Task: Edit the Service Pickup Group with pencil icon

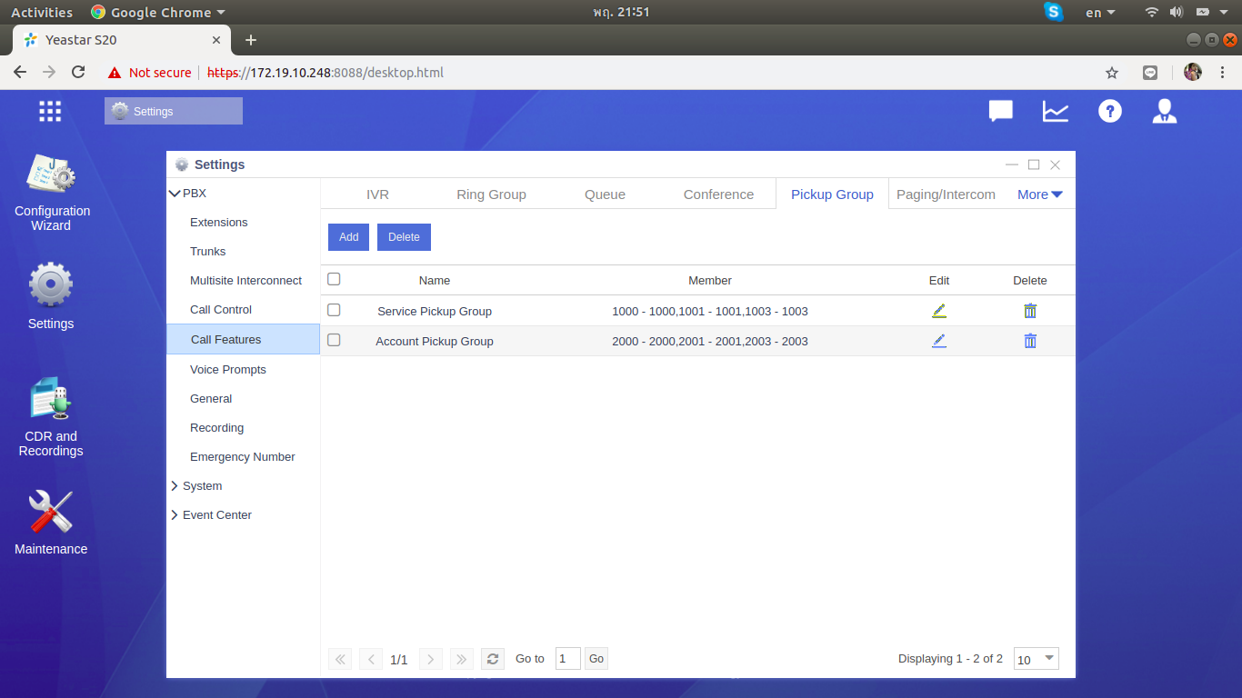Action: (x=939, y=311)
